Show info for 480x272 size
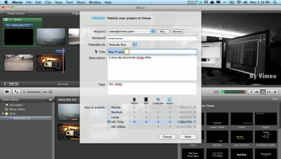Screen dimensions: 281x159 click(195, 107)
